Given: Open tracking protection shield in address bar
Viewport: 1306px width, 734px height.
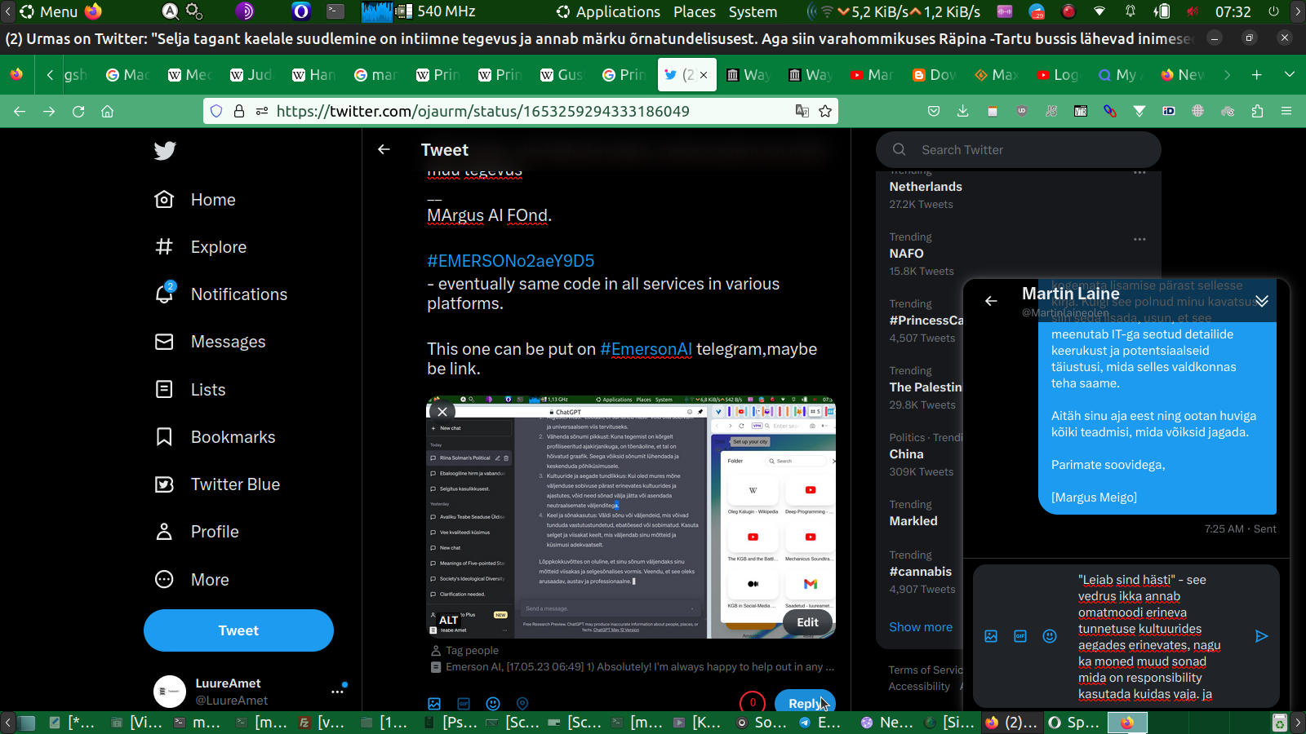Looking at the screenshot, I should [x=216, y=111].
